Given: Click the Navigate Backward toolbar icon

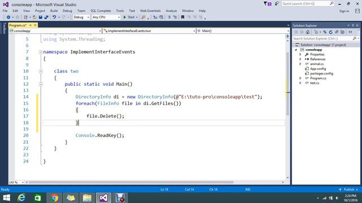Looking at the screenshot, I should click(x=8, y=17).
